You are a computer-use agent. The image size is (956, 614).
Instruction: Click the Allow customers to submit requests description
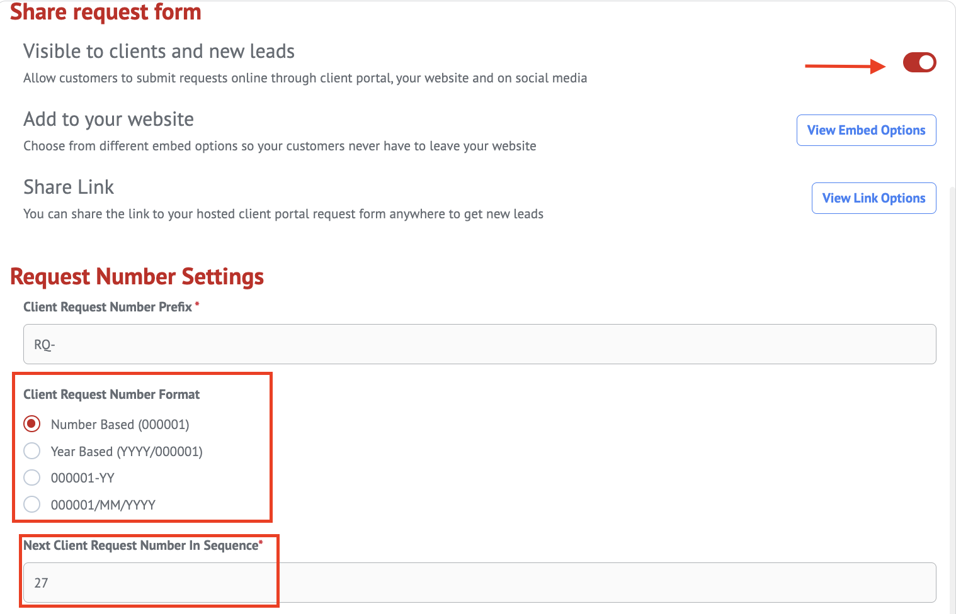(305, 78)
